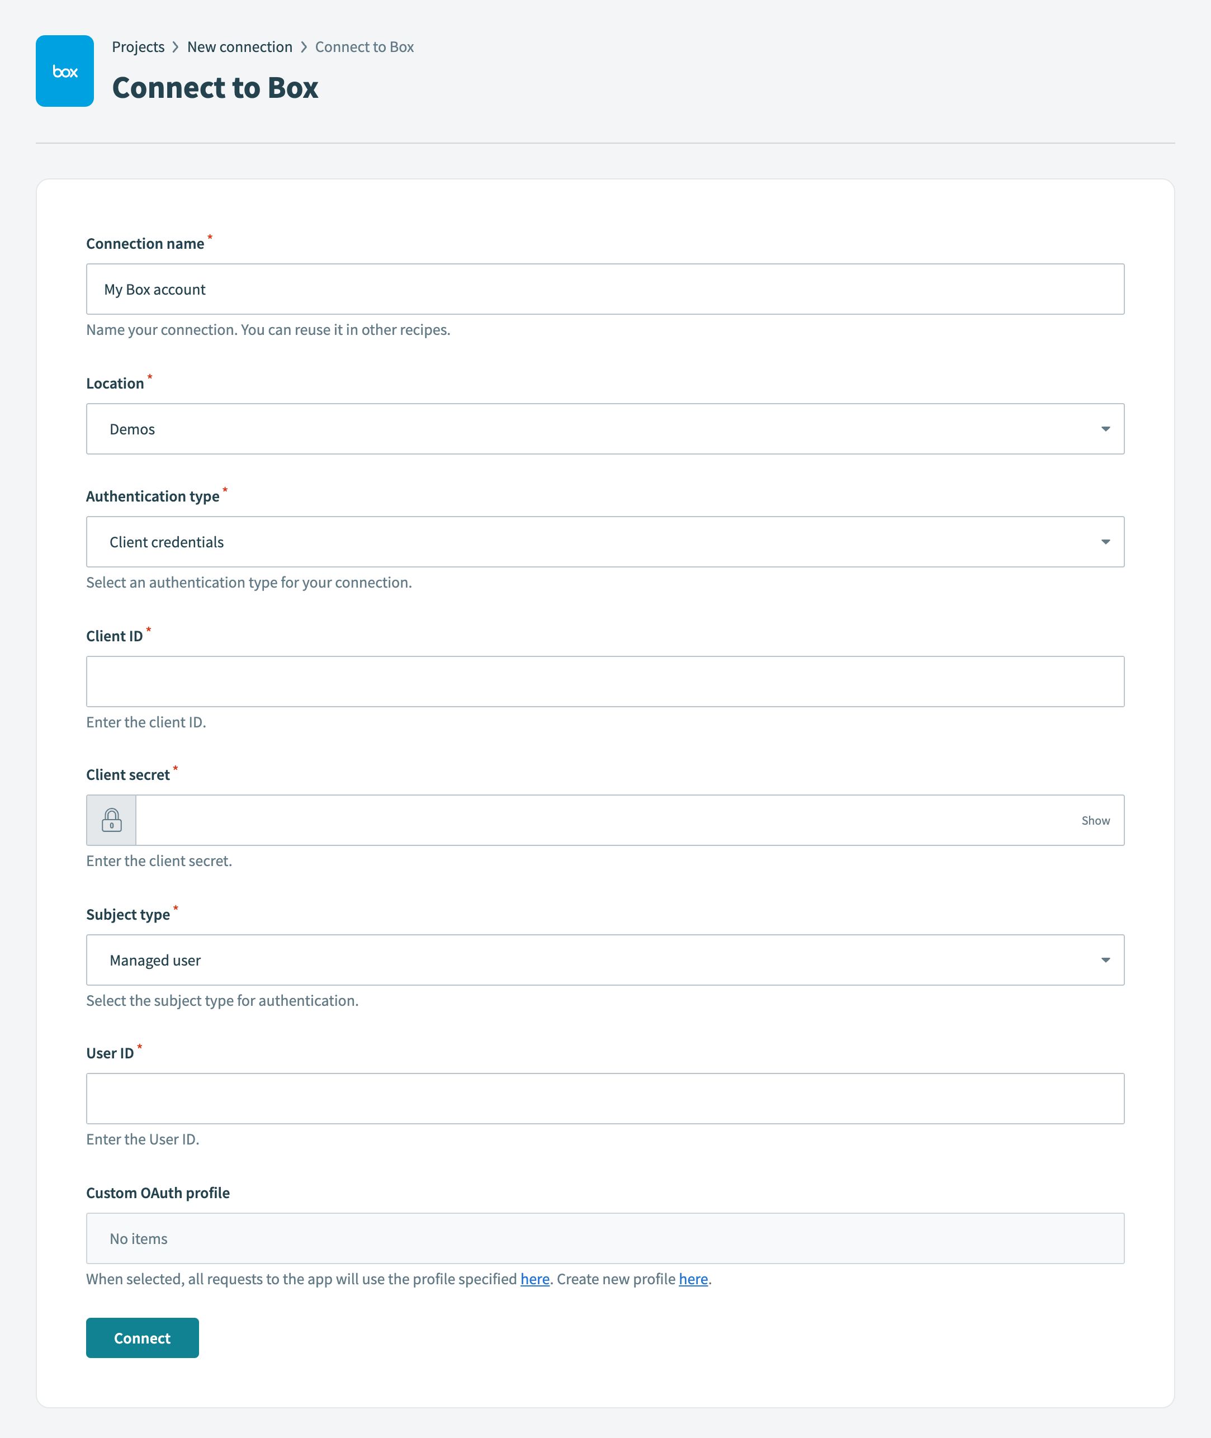Click the lock icon in Client secret

point(111,820)
